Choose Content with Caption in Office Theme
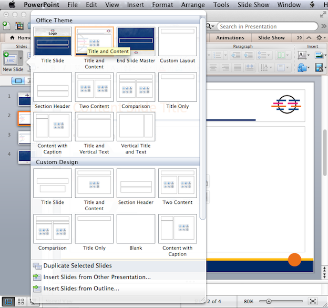The image size is (328, 308). tap(53, 127)
